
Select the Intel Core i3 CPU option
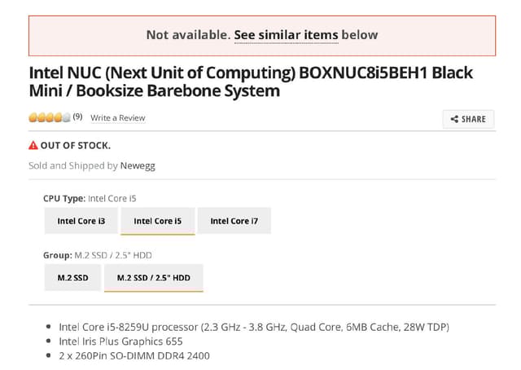[81, 221]
